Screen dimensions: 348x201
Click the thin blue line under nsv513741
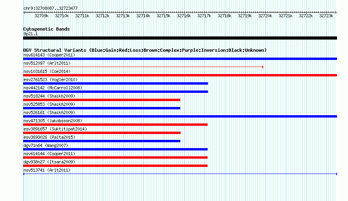[180, 174]
